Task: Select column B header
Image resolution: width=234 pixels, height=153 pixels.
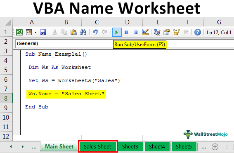Action: (66, 22)
